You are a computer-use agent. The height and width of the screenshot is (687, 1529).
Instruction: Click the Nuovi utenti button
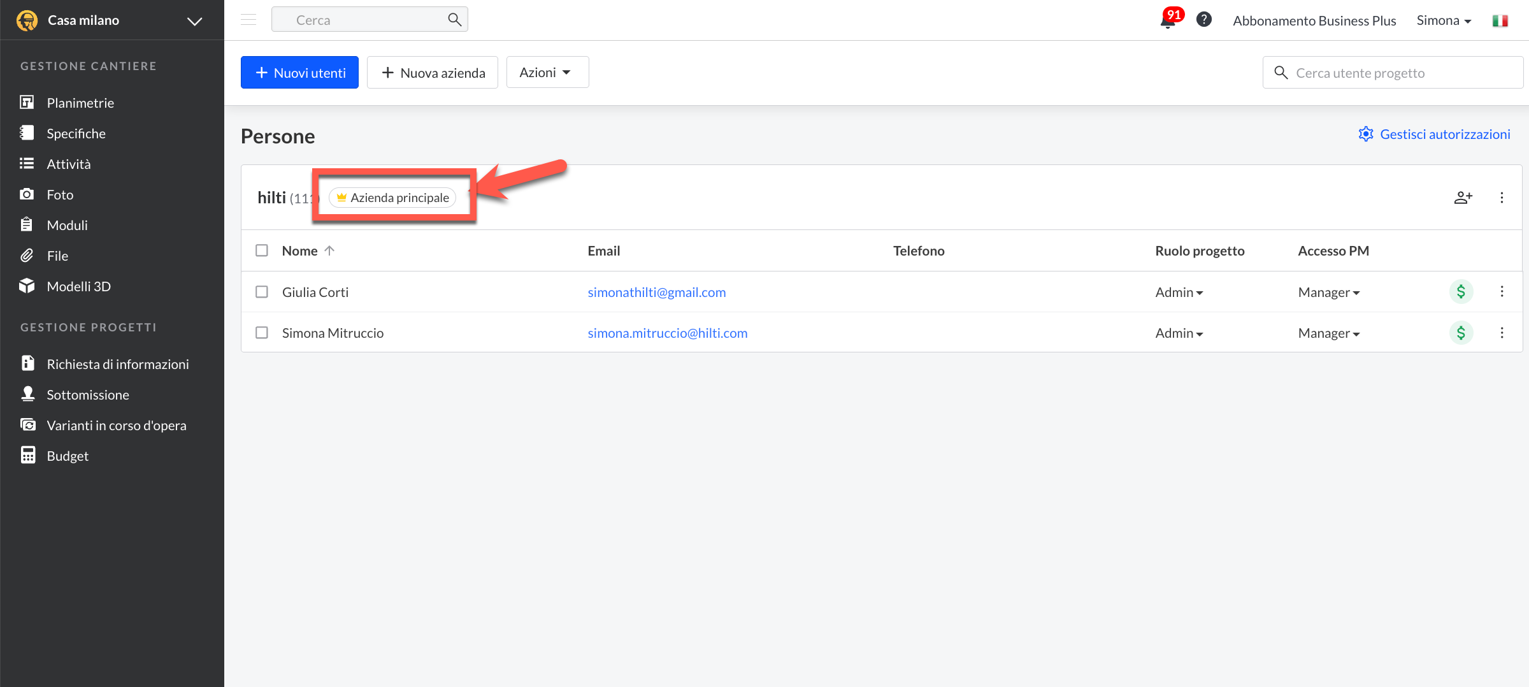tap(299, 73)
